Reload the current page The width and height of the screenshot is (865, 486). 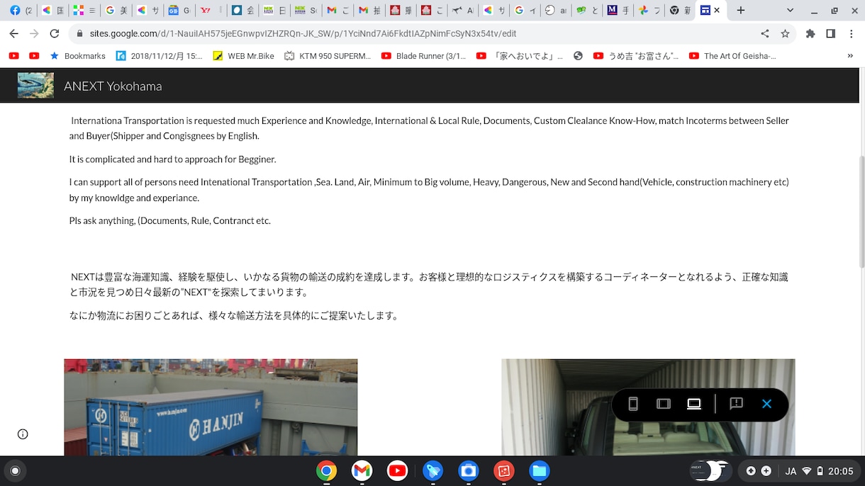(x=55, y=33)
